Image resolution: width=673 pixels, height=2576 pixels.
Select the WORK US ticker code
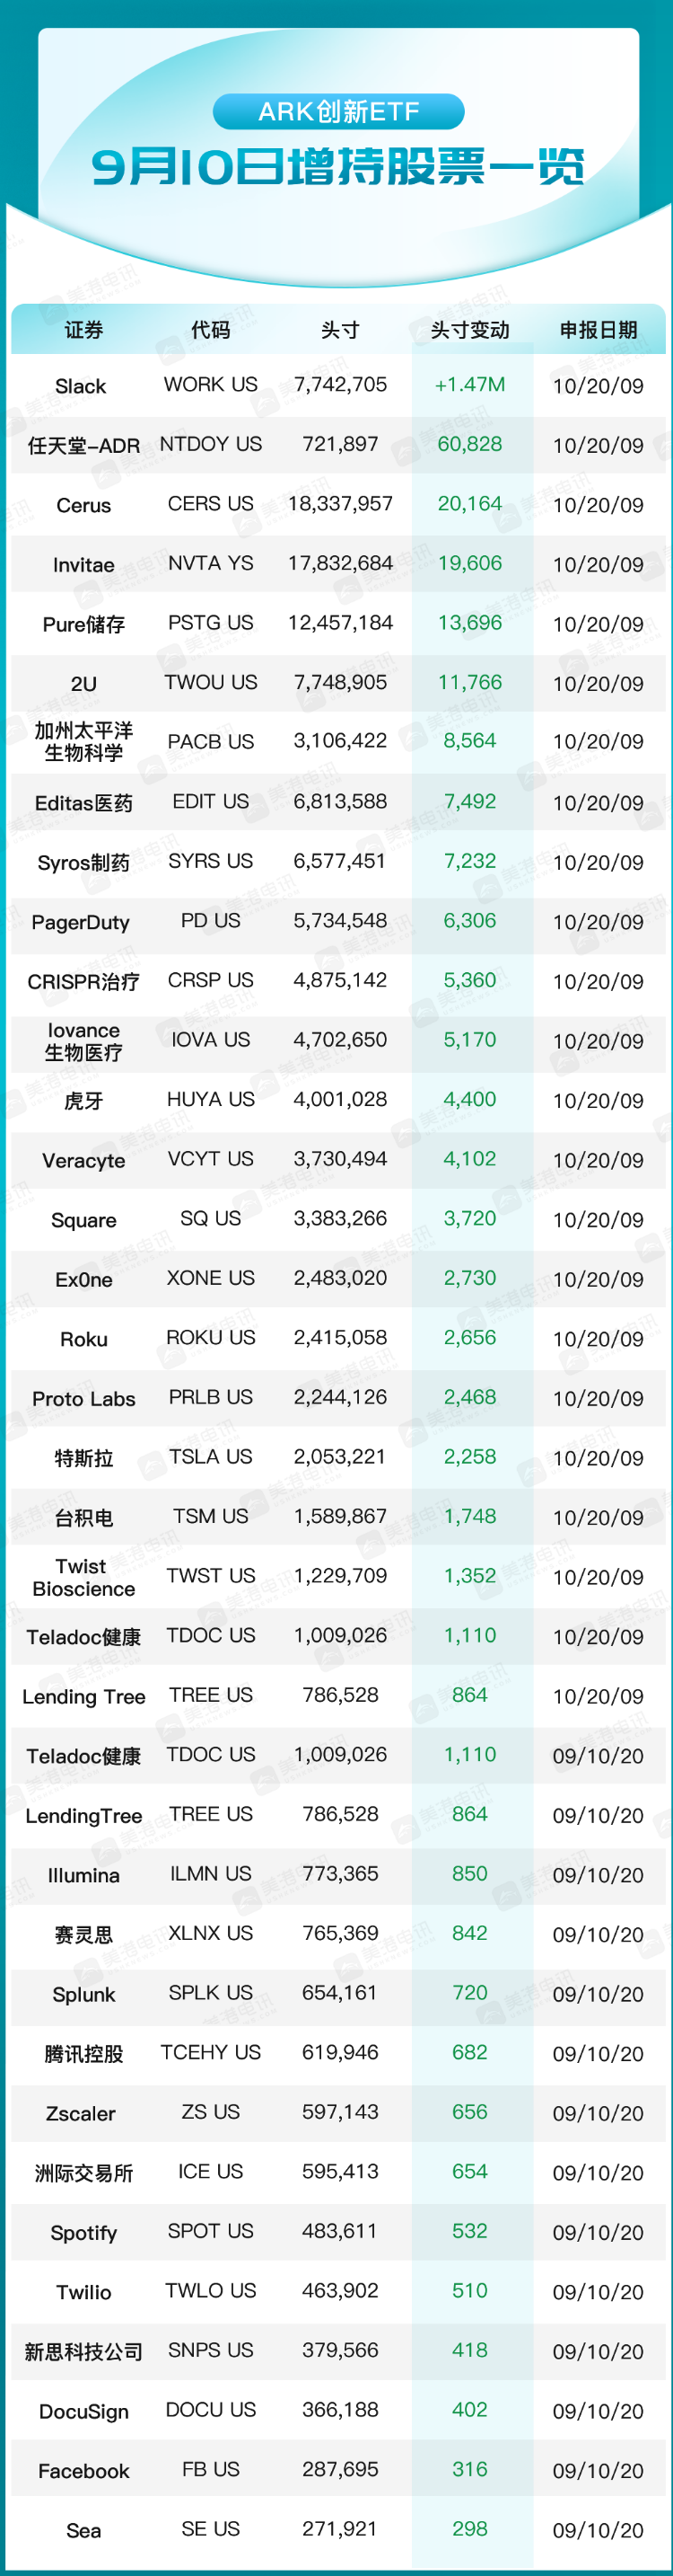coord(211,385)
